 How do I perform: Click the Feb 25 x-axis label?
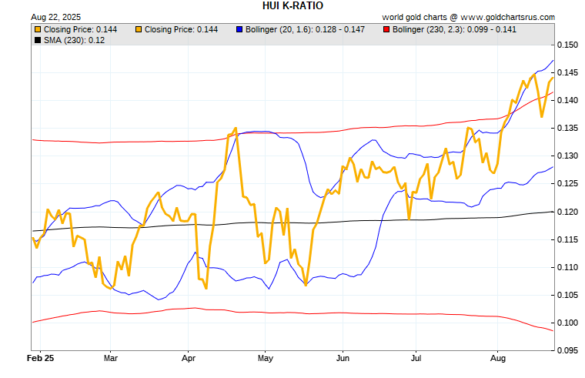pyautogui.click(x=40, y=359)
